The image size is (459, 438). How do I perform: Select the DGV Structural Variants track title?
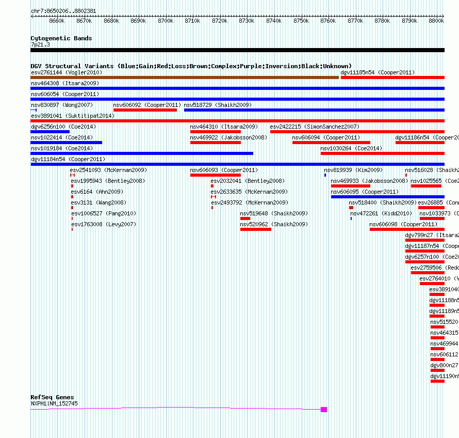click(x=191, y=66)
